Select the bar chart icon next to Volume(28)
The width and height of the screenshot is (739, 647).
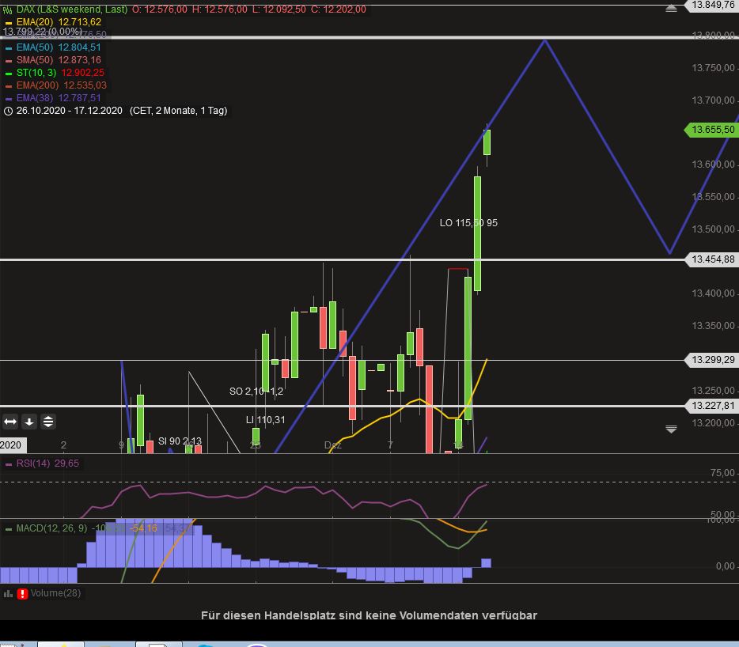coord(7,593)
